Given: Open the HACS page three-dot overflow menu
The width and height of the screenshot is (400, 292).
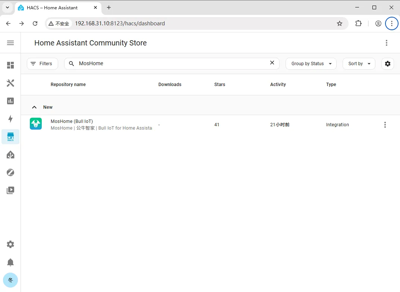Looking at the screenshot, I should (x=387, y=43).
